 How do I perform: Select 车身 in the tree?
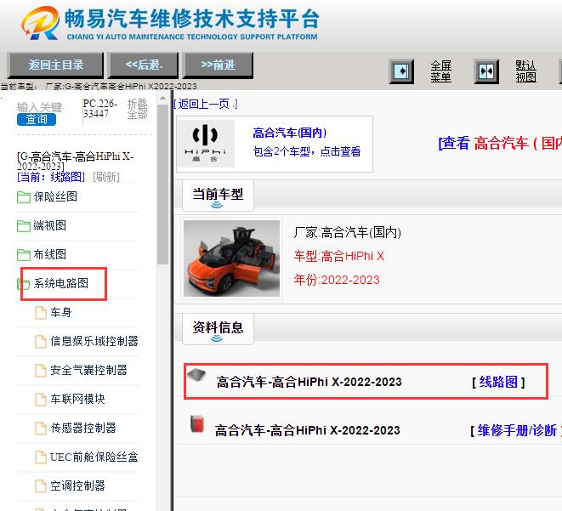point(61,313)
